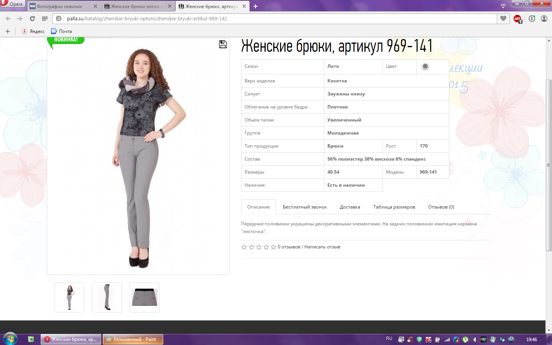Image resolution: width=552 pixels, height=345 pixels.
Task: Open the Opera main menu button
Action: (x=13, y=4)
